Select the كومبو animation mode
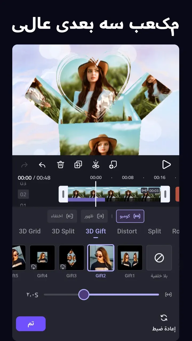The width and height of the screenshot is (192, 341). click(x=130, y=216)
